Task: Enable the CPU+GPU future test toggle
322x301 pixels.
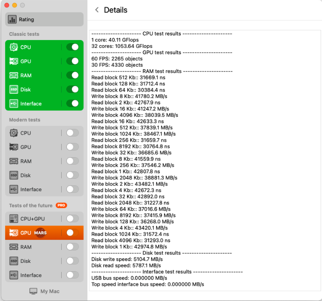Action: (73, 219)
